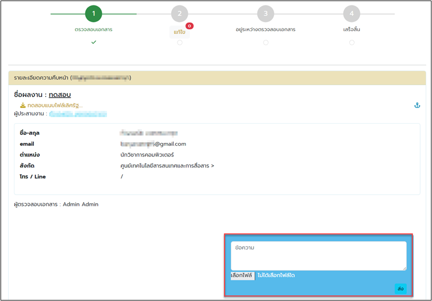The height and width of the screenshot is (301, 432).
Task: Select step 2 circle in progress bar
Action: 180,13
